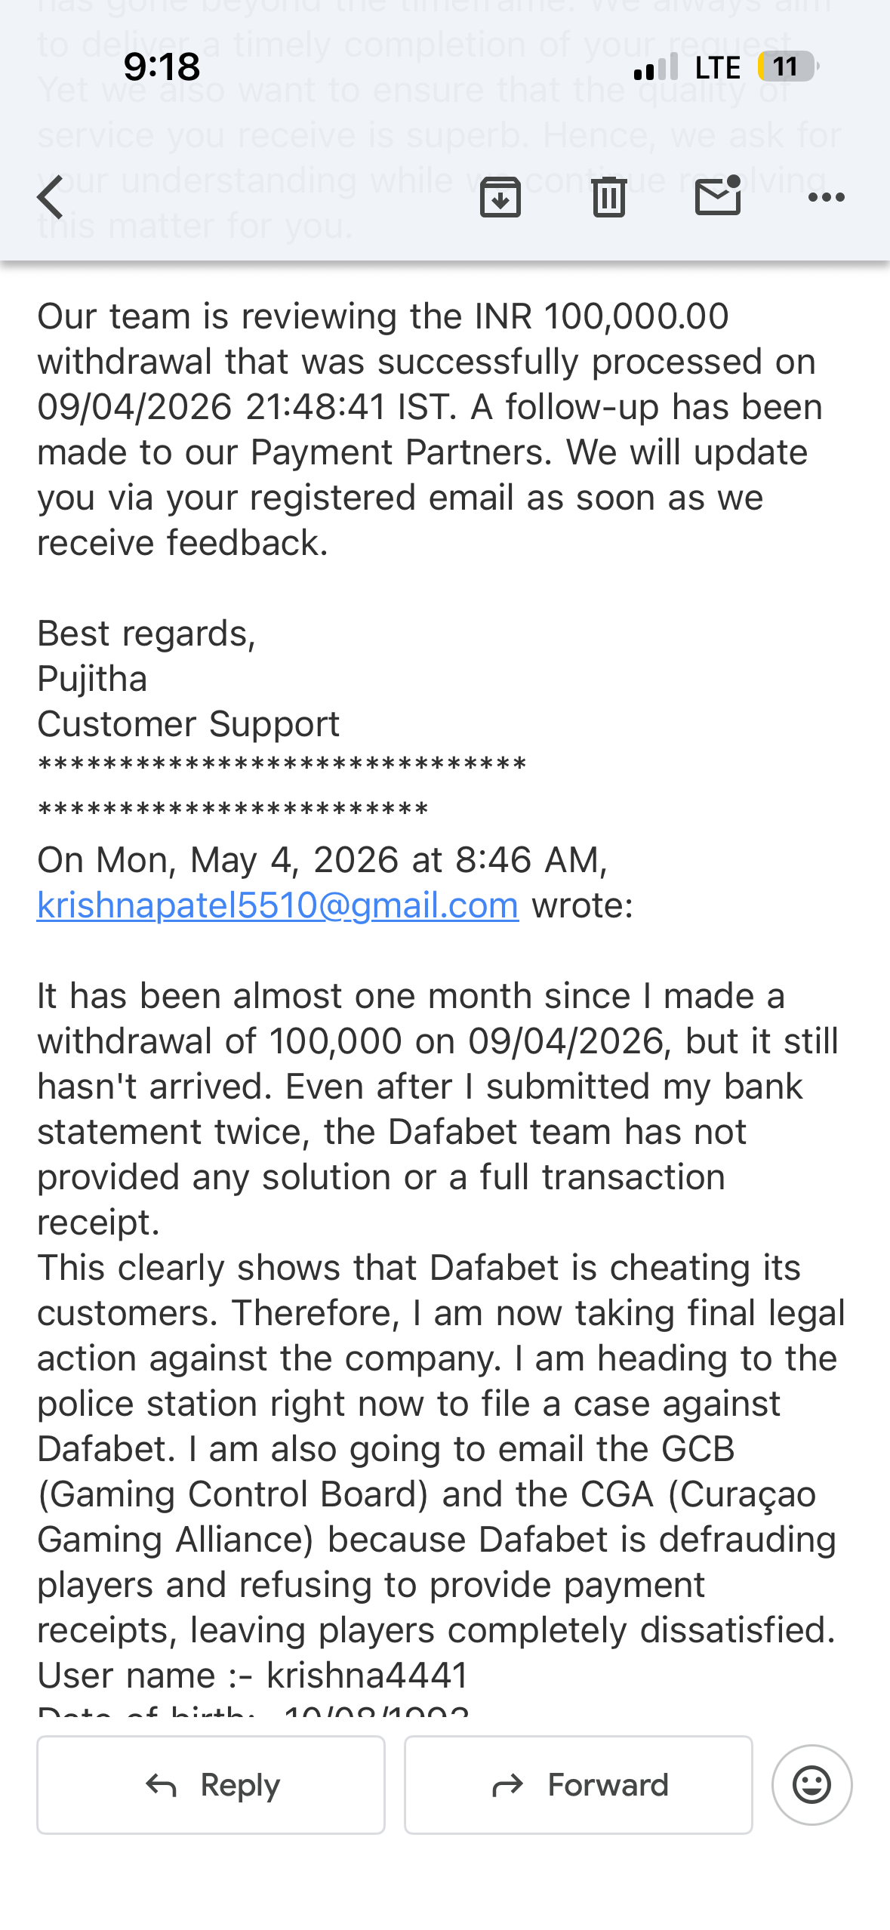The height and width of the screenshot is (1930, 890).
Task: Tap the INR 100,000.00 withdrawal paragraph
Action: (430, 429)
